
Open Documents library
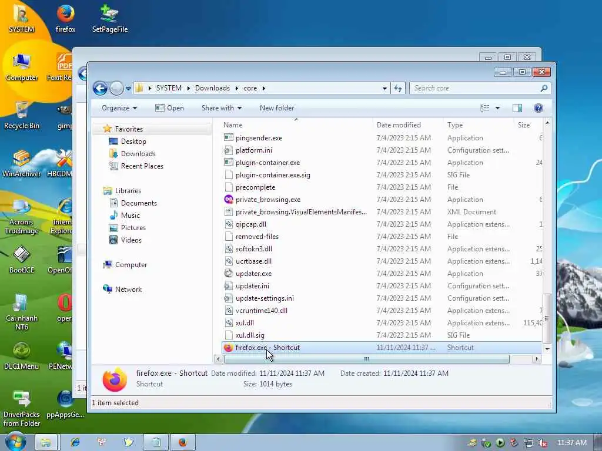139,203
